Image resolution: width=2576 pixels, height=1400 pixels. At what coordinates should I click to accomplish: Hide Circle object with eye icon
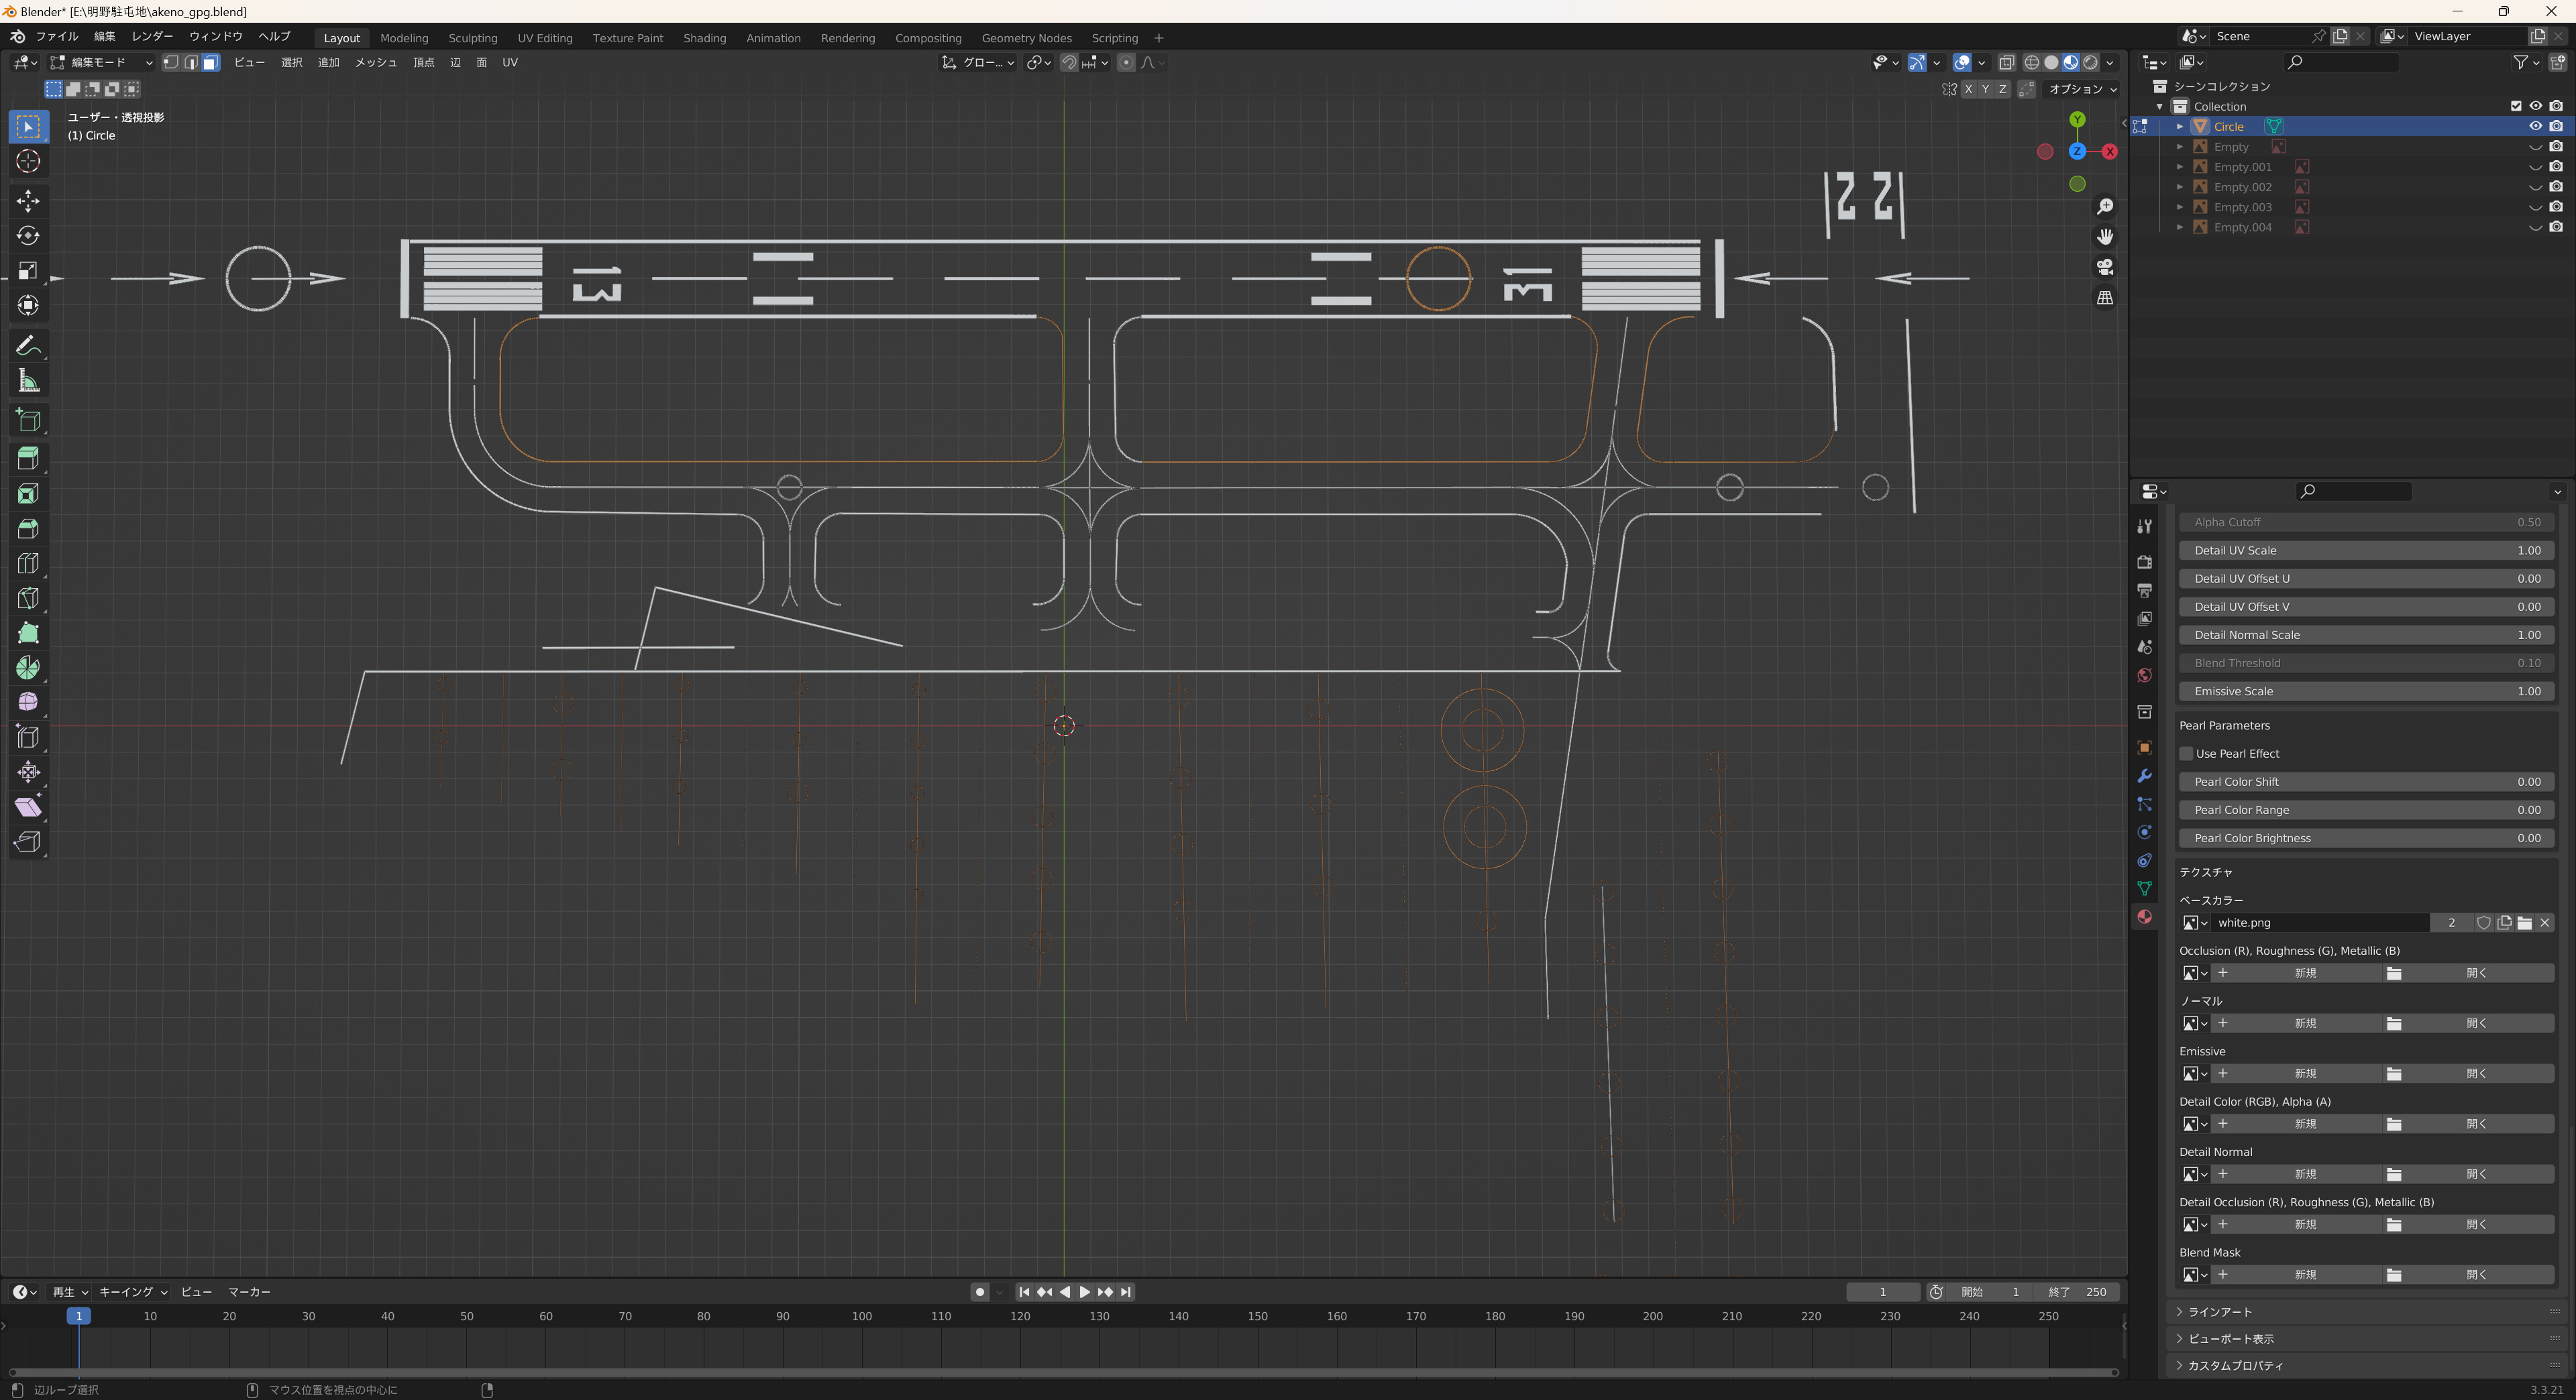coord(2535,126)
